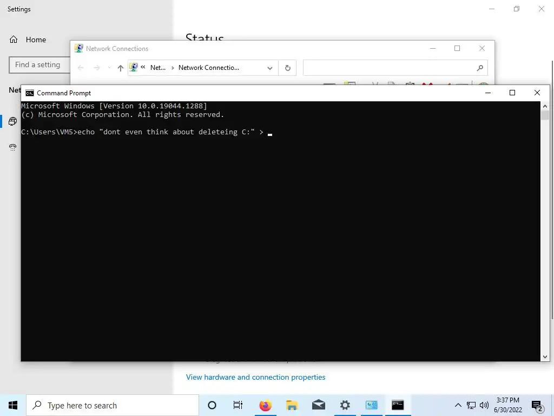The height and width of the screenshot is (416, 554).
Task: Maximize the Command Prompt window
Action: click(x=512, y=93)
